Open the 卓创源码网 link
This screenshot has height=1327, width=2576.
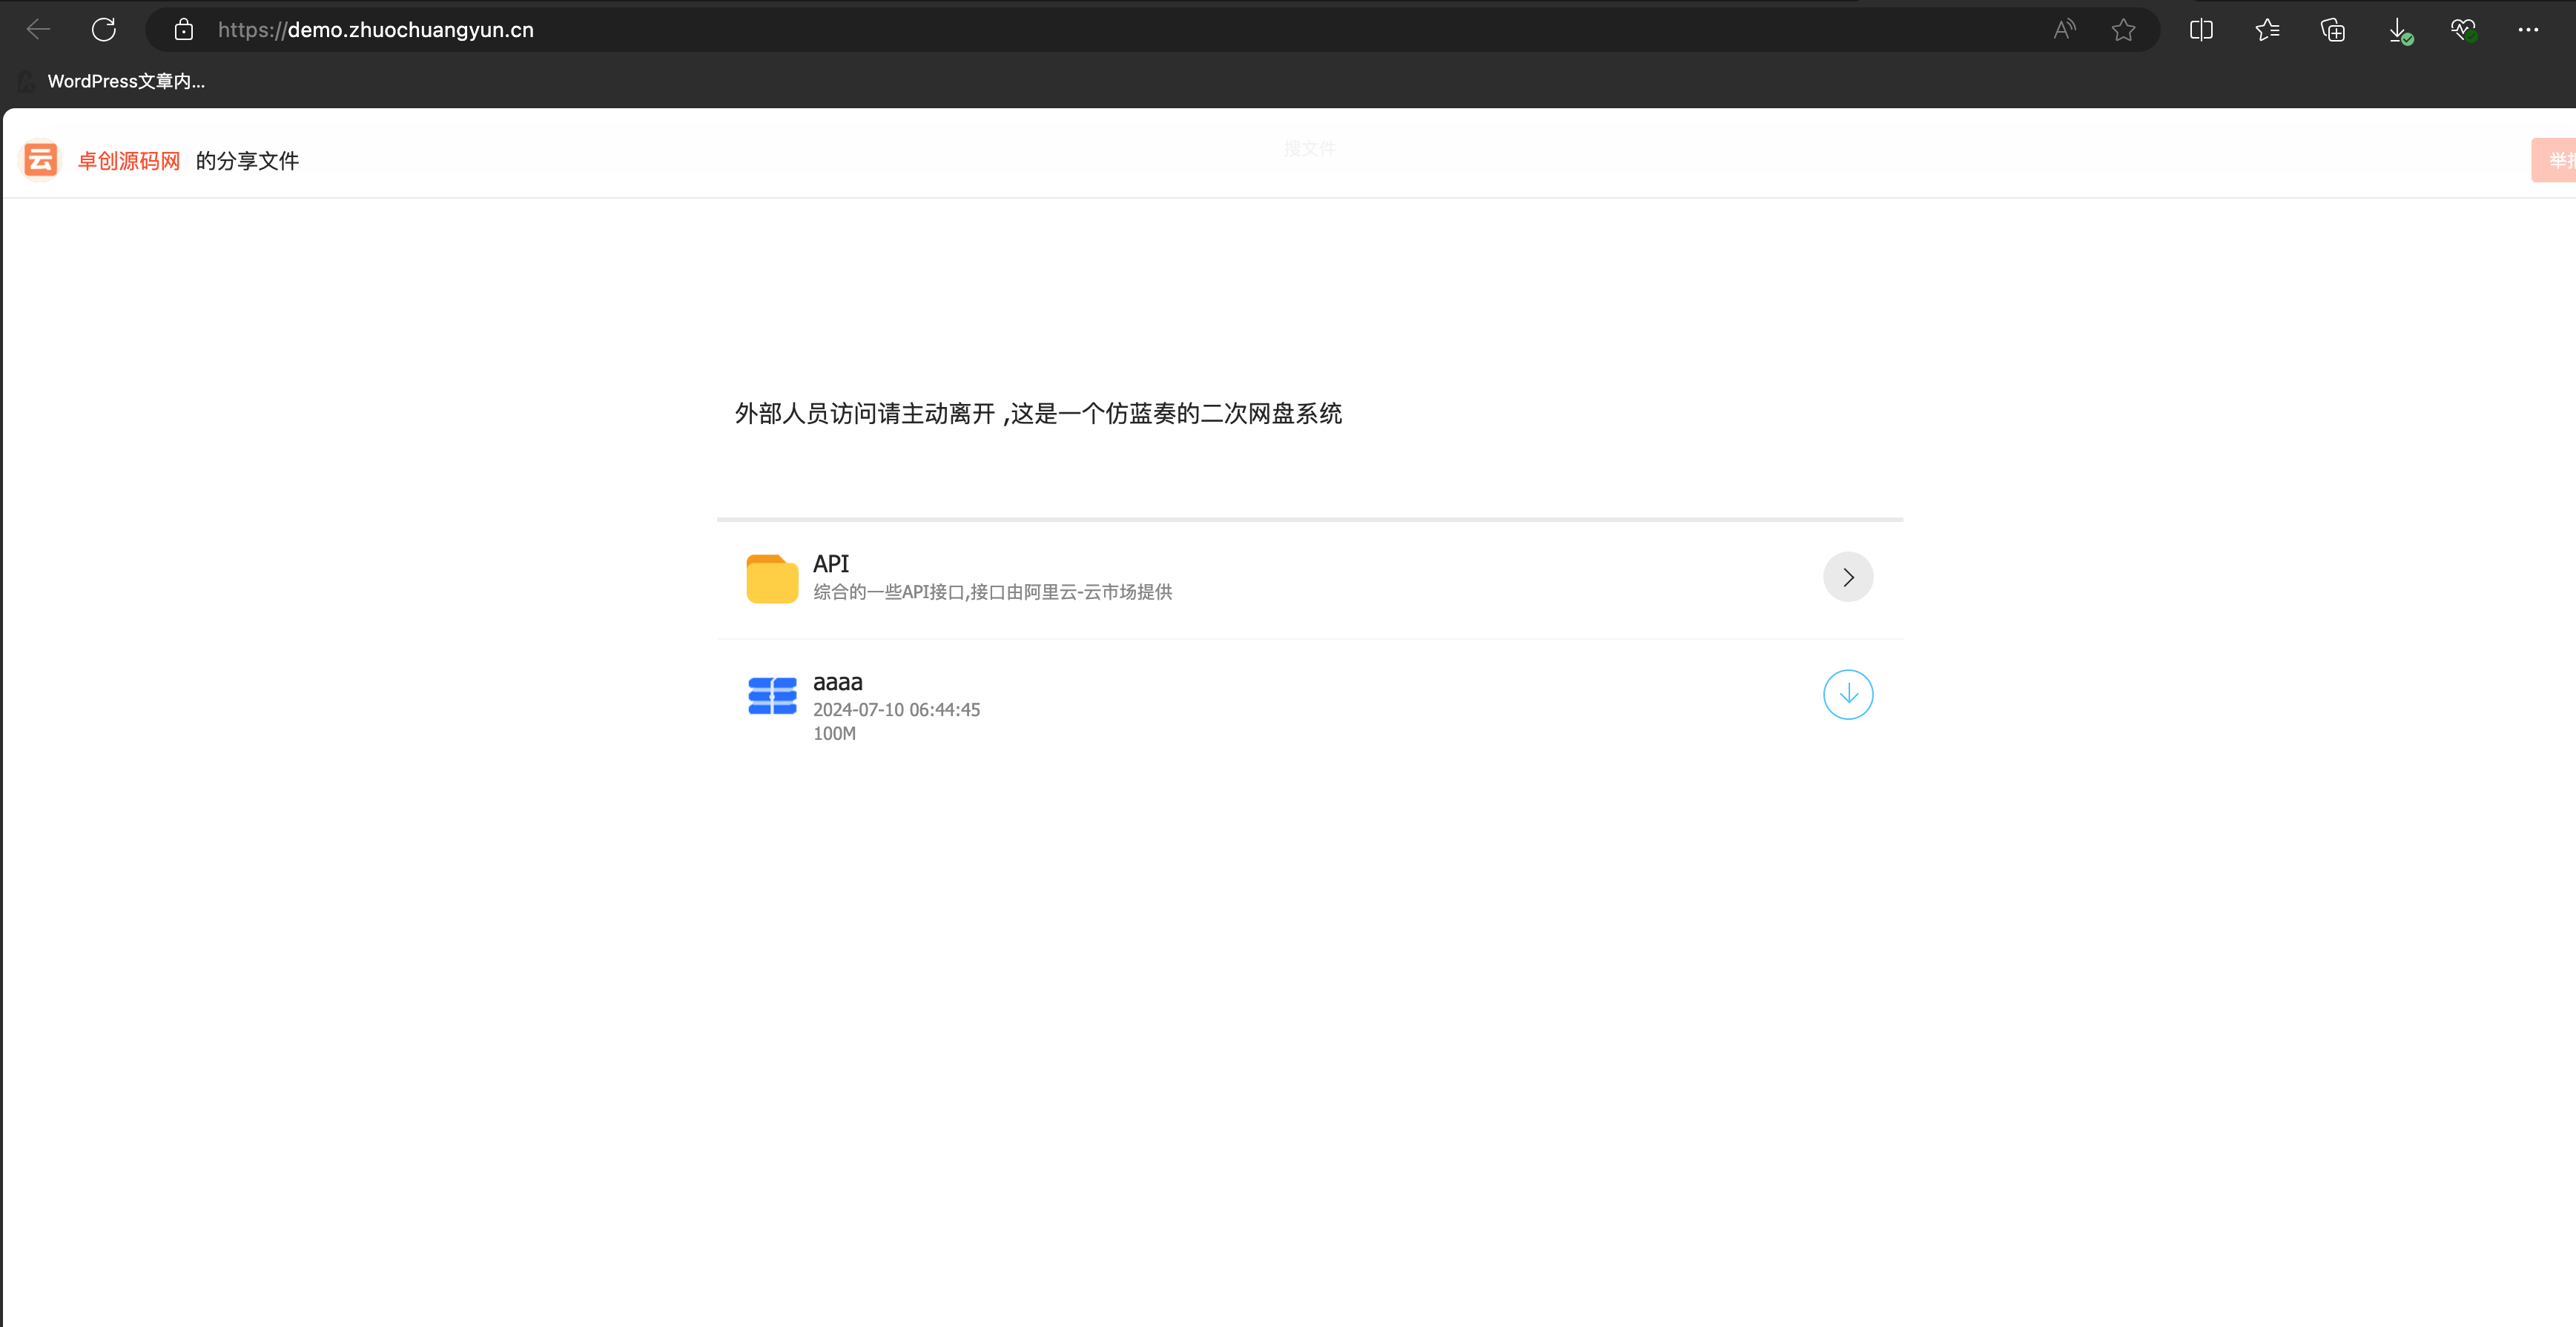tap(129, 161)
